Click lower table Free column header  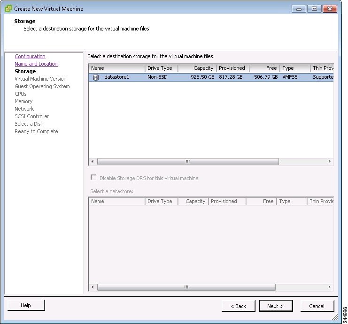click(261, 201)
